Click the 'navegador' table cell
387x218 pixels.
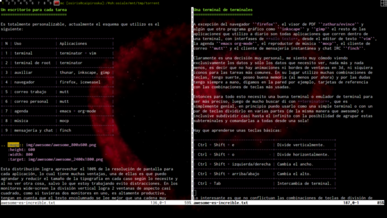25,82
